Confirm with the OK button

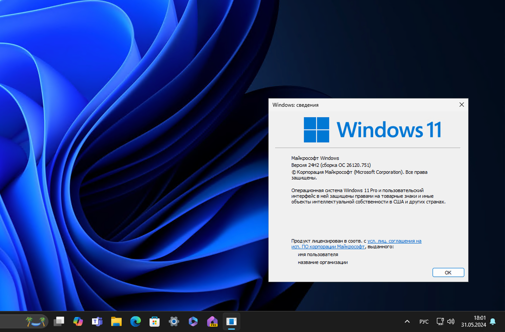[x=448, y=272]
